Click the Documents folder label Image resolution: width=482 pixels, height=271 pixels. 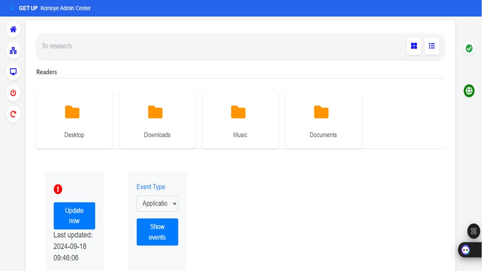coord(323,135)
